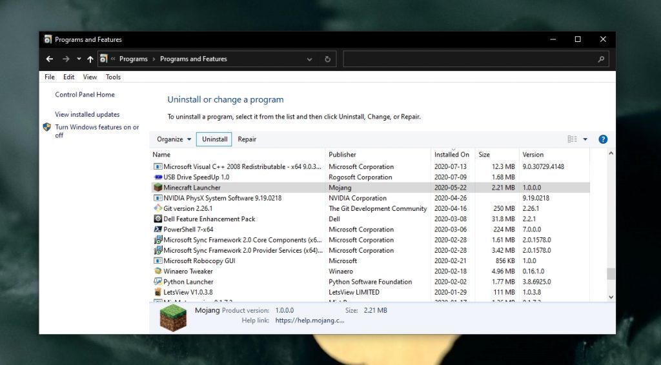Open the recent locations dropdown arrow
661x365 pixels.
tap(79, 59)
